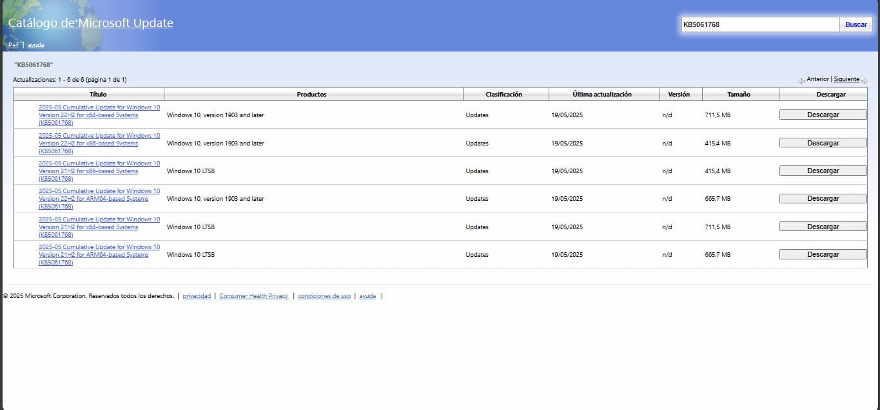Screen dimensions: 880x410
Task: Open the 21H2 x64-based Systems update link
Action: click(99, 227)
